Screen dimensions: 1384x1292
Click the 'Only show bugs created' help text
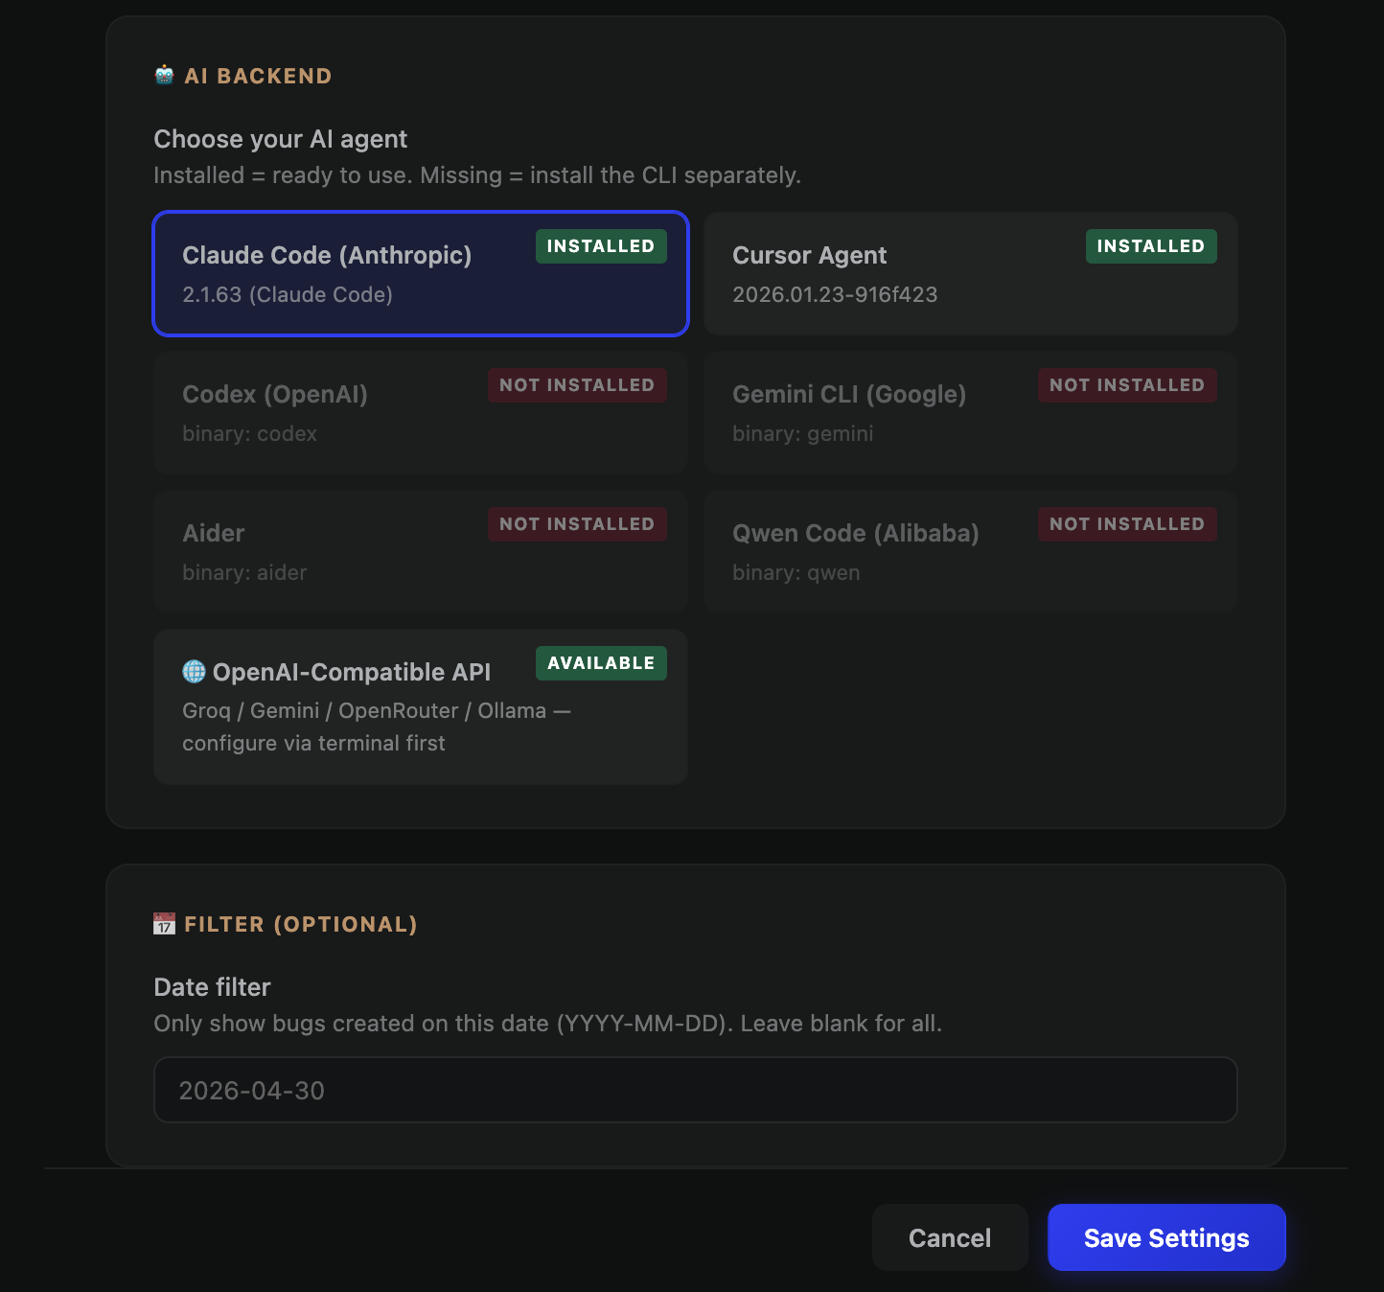click(548, 1024)
